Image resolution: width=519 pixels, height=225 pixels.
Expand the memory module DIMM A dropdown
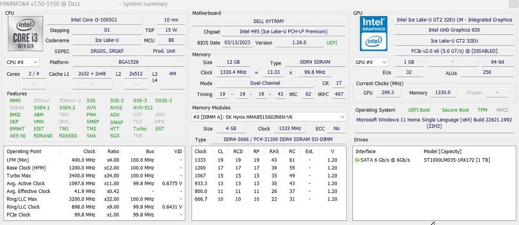pyautogui.click(x=269, y=117)
